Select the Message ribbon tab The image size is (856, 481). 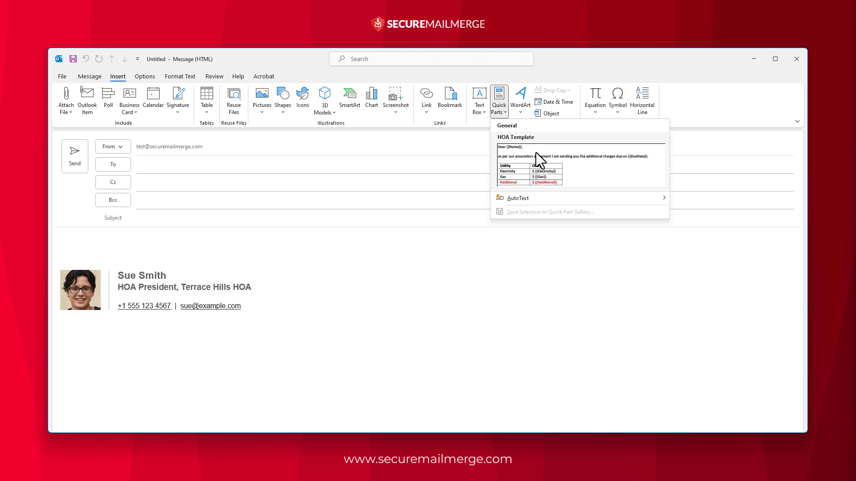[x=89, y=76]
